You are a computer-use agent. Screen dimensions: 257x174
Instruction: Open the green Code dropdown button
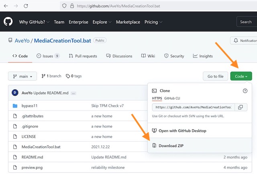[241, 76]
